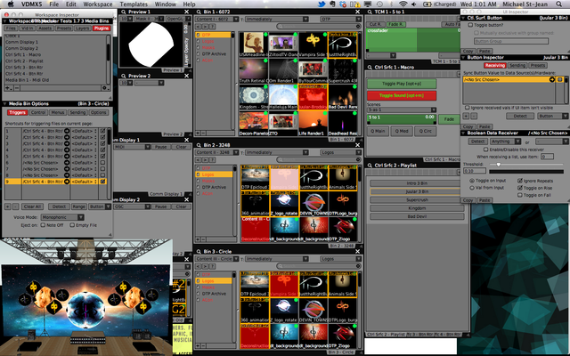Click the source arrow icon in trigger row 1
570x356 pixels.
pyautogui.click(x=67, y=131)
